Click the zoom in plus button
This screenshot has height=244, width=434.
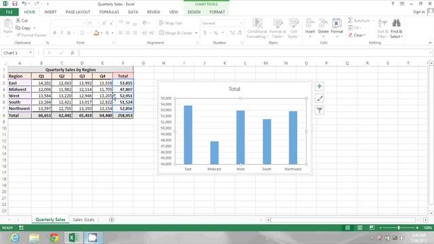[417, 228]
